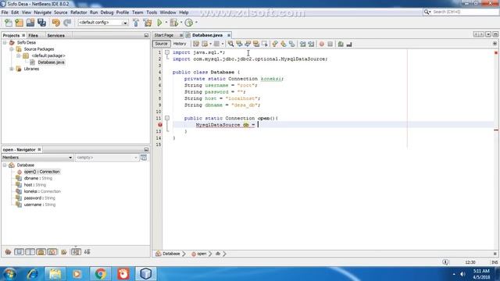Viewport: 500px width, 281px height.
Task: Select Database.java in Projects tree
Action: click(51, 62)
